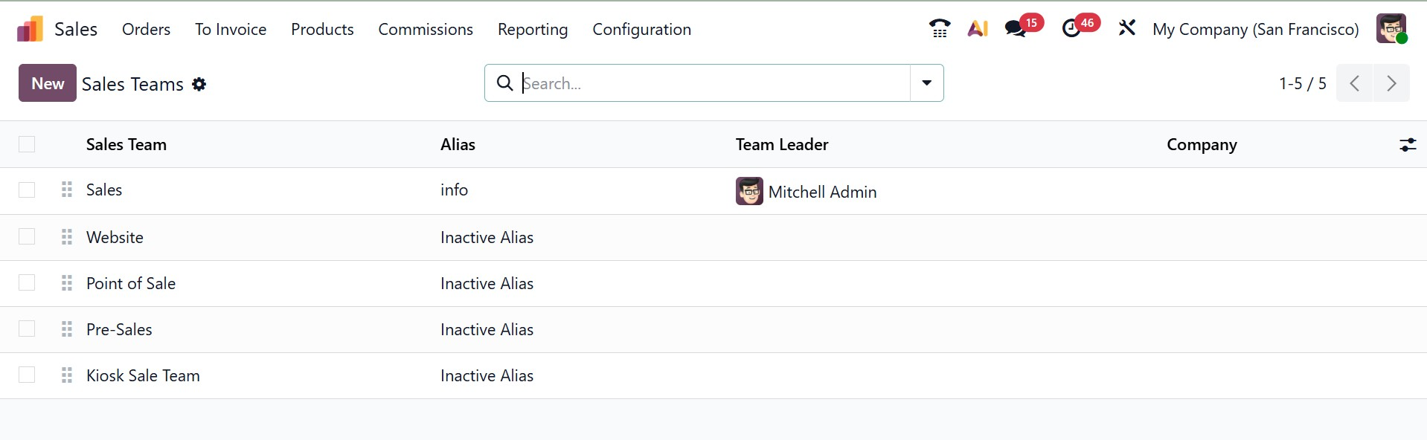This screenshot has height=440, width=1427.
Task: Open the Reporting menu
Action: point(532,30)
